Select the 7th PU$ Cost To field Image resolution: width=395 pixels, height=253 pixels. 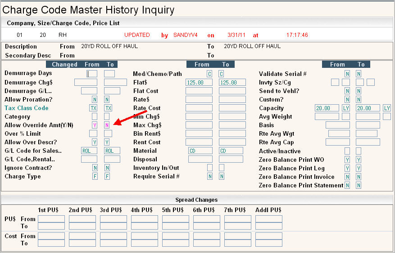237,243
